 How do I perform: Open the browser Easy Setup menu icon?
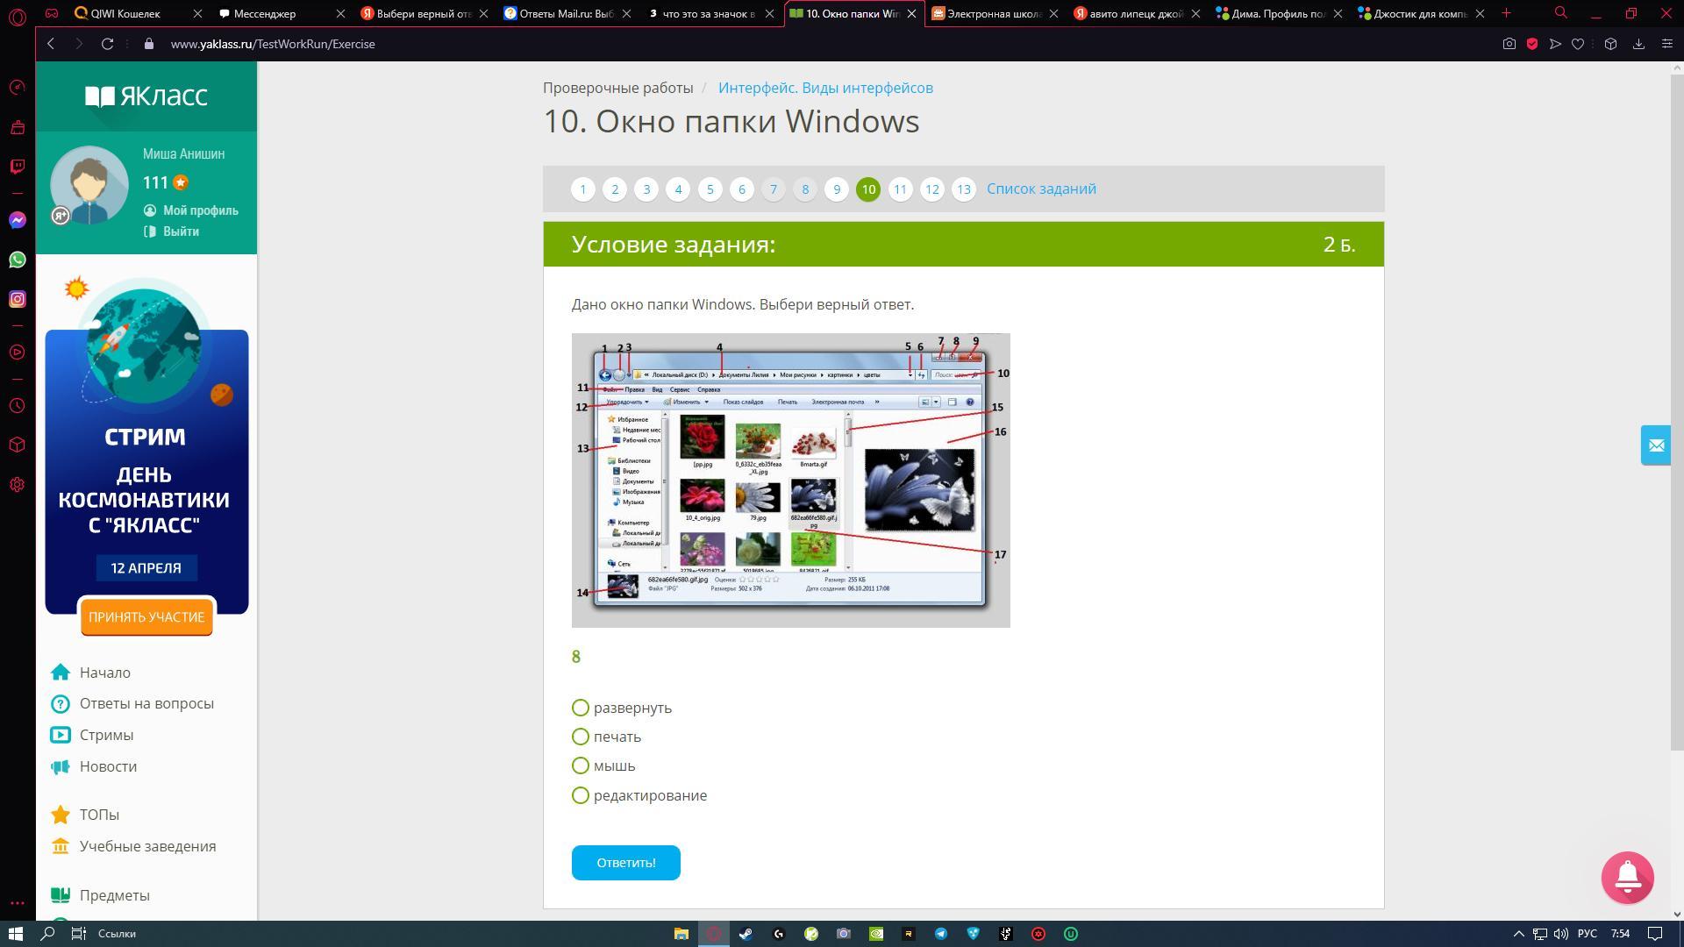(x=1666, y=44)
